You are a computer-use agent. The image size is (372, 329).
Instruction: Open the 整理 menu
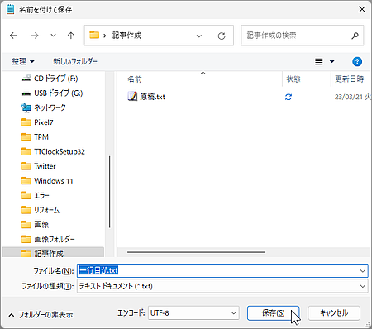tap(23, 61)
